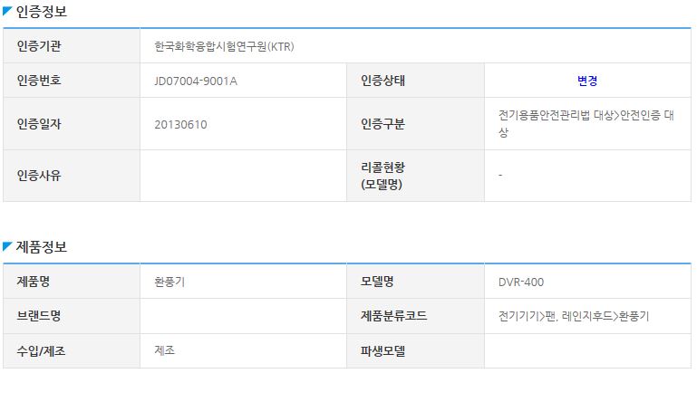Click the blue triangle icon beside 인증정보
697x402 pixels.
click(7, 11)
